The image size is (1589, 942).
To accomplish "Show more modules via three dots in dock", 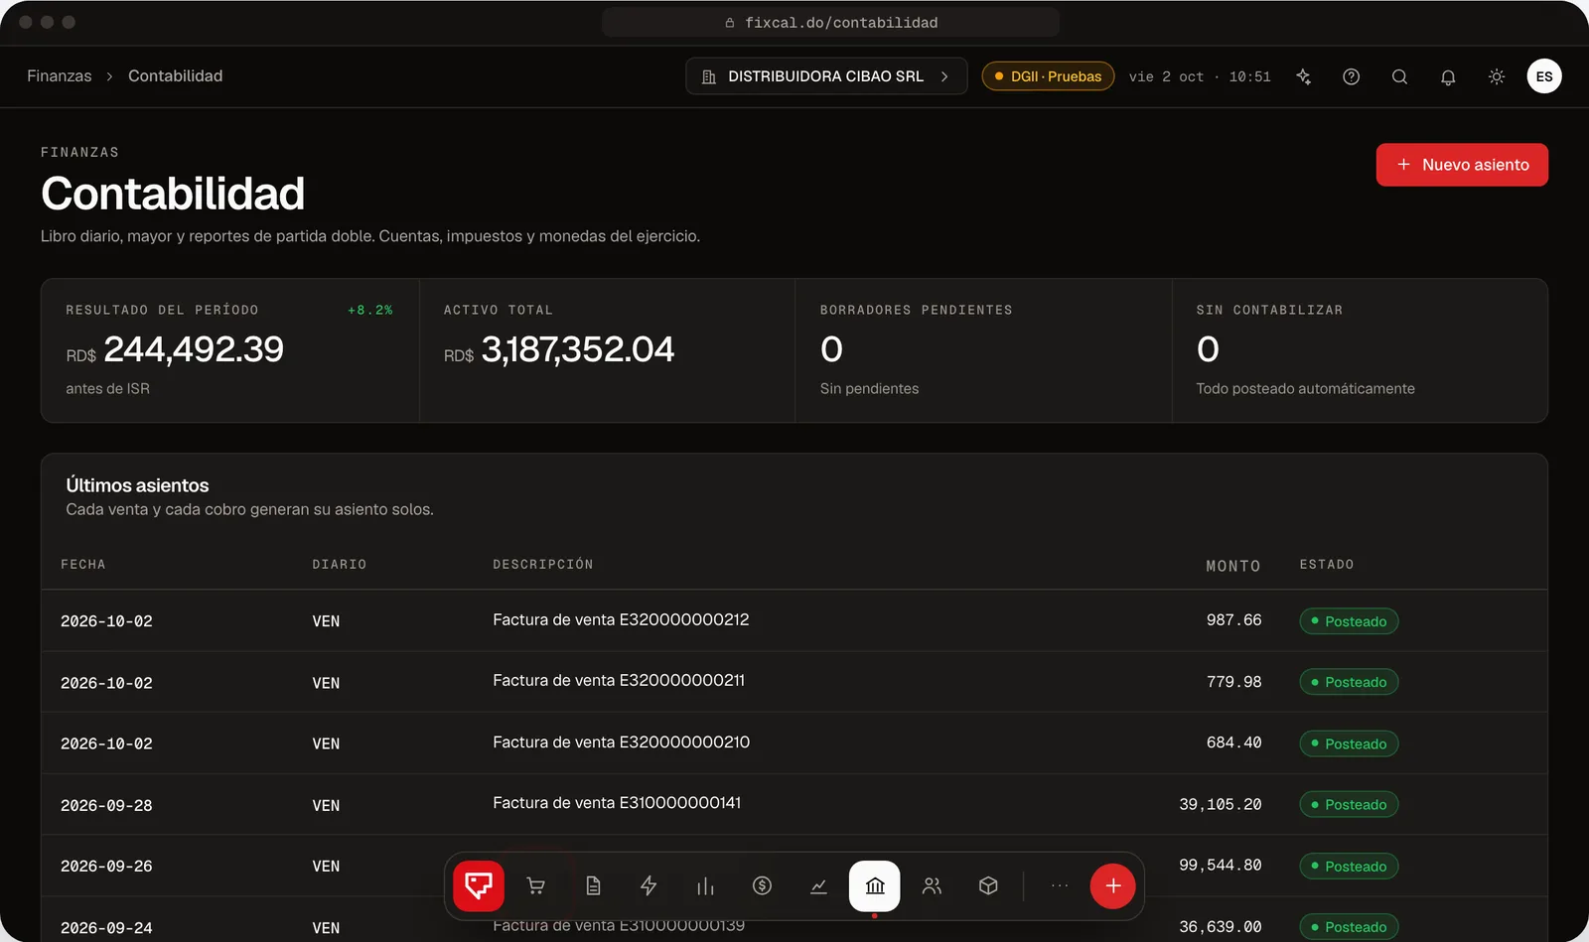I will pyautogui.click(x=1060, y=885).
